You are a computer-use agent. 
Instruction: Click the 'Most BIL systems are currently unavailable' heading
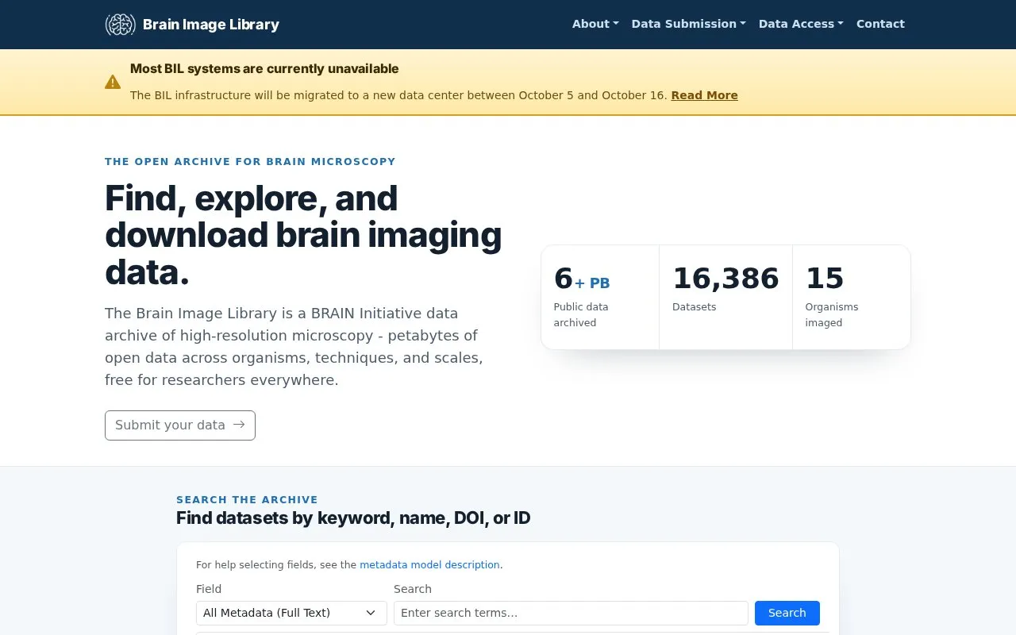pos(264,69)
